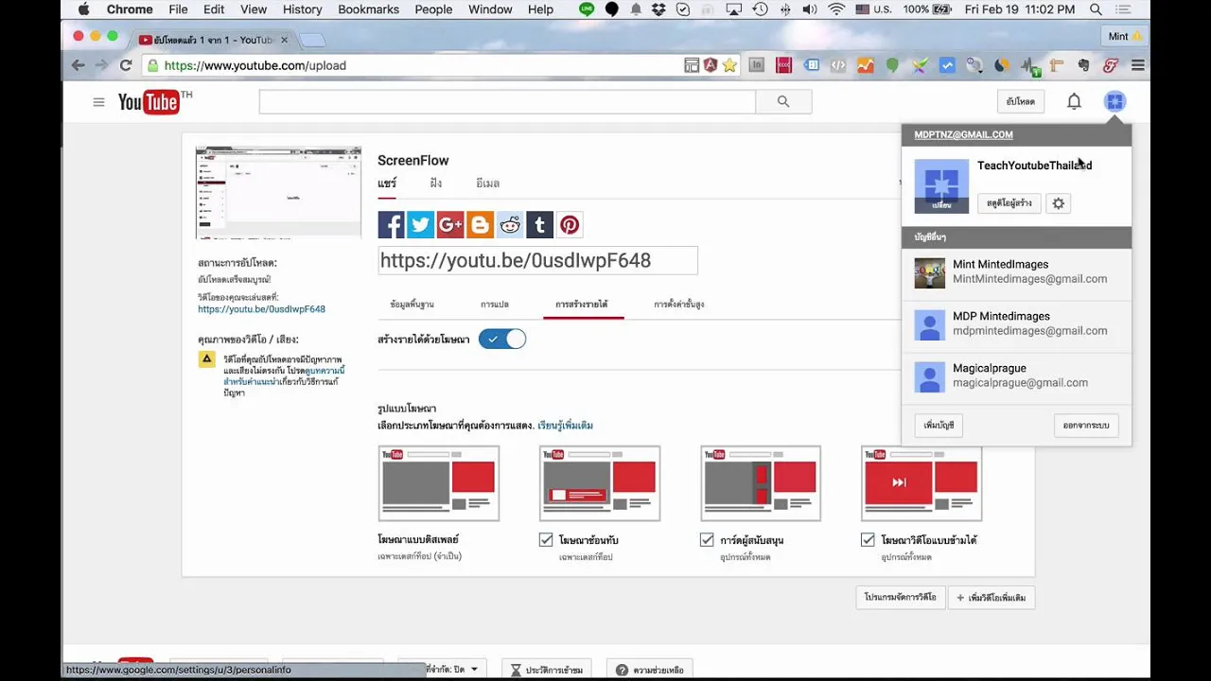The image size is (1211, 681).
Task: Select the display ads format thumbnail
Action: 439,483
